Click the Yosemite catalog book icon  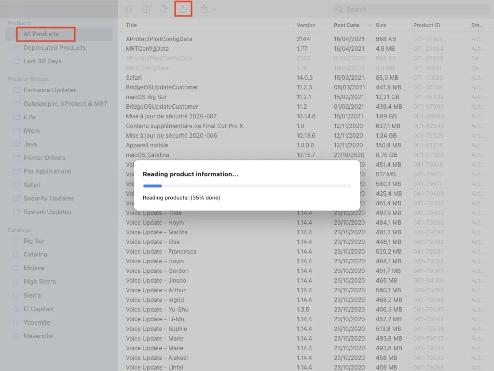[x=17, y=323]
